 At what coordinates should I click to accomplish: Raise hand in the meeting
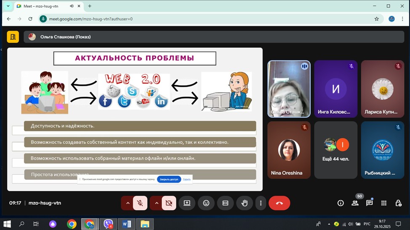tap(245, 203)
